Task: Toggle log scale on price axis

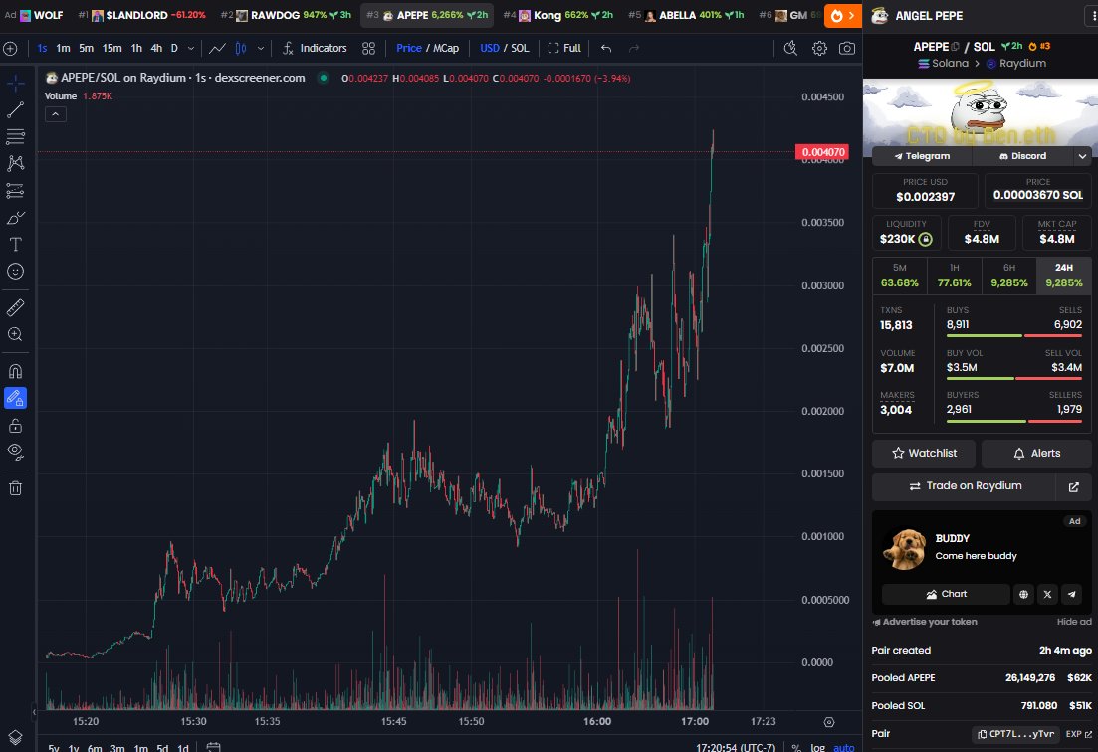Action: [818, 747]
